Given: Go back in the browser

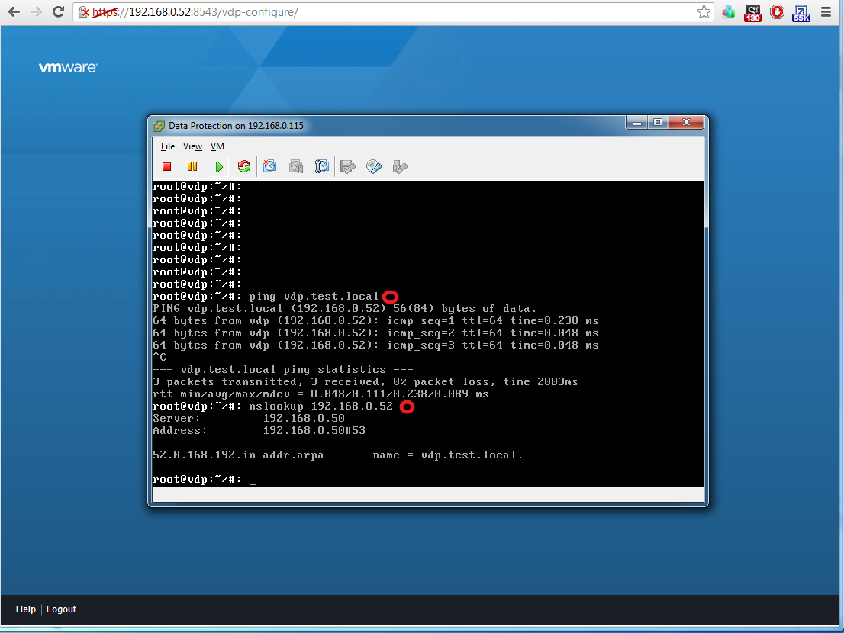Looking at the screenshot, I should (x=14, y=12).
